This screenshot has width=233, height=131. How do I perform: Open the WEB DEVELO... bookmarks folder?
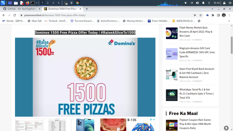pos(184,21)
